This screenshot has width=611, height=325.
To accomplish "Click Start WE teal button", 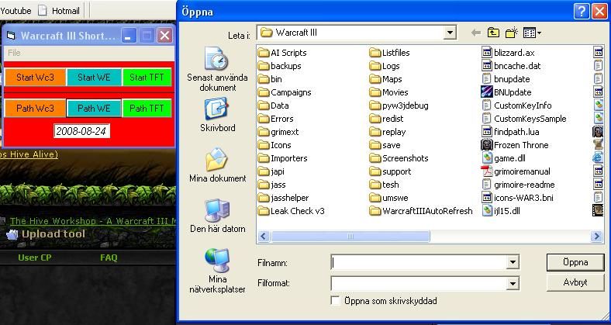I will [x=94, y=77].
